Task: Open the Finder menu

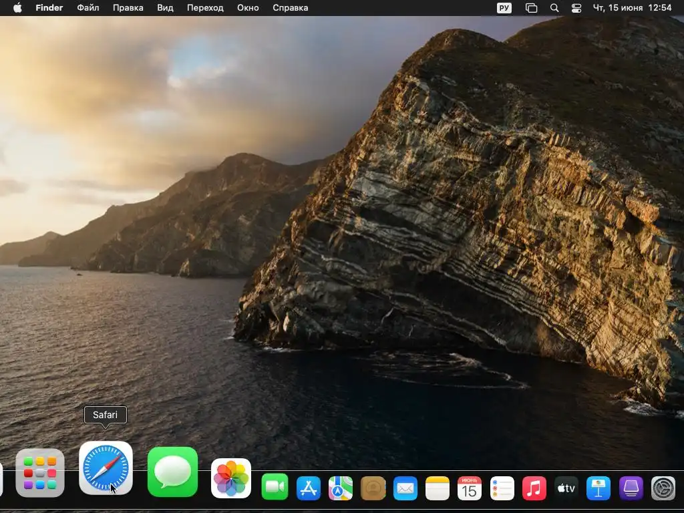Action: 49,8
